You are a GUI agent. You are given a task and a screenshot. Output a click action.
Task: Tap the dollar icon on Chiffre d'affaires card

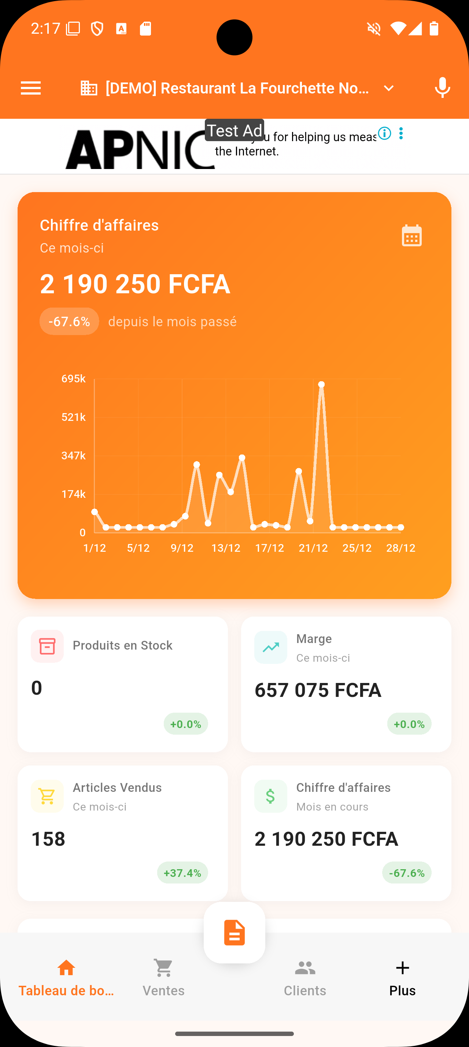[270, 796]
